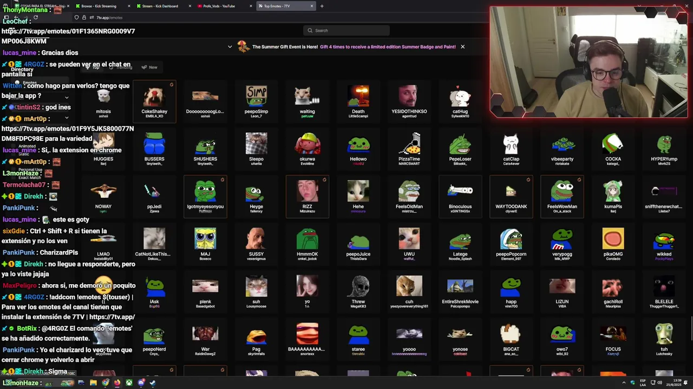
Task: Select the Threw skull emote
Action: tap(358, 292)
